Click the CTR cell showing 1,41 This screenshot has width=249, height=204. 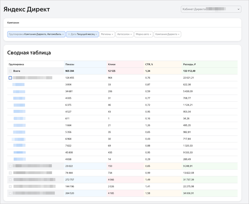pos(148,186)
